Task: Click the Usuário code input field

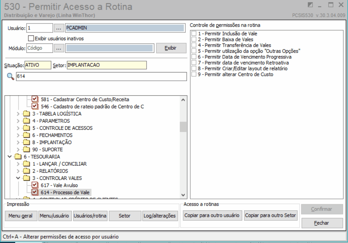Action: [x=40, y=28]
